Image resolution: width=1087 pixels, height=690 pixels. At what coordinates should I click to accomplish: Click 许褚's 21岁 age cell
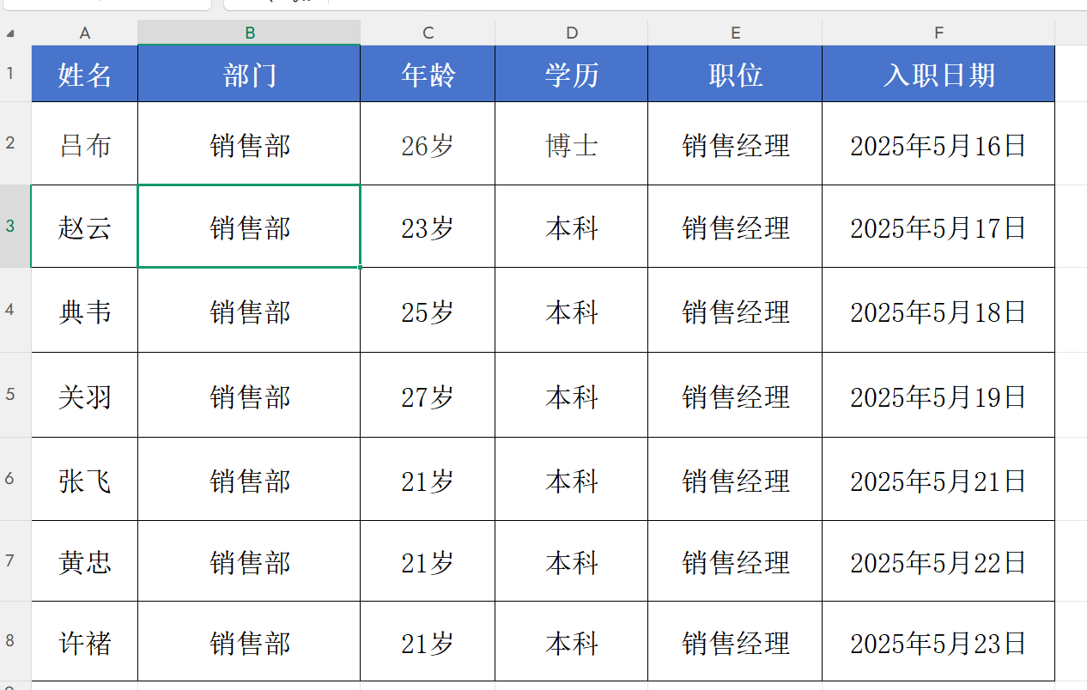pos(428,641)
